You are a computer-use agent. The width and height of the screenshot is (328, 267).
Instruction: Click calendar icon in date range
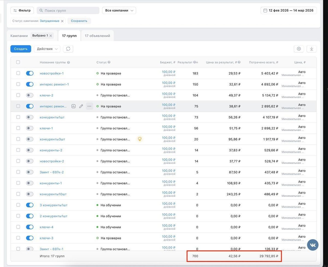pyautogui.click(x=265, y=10)
